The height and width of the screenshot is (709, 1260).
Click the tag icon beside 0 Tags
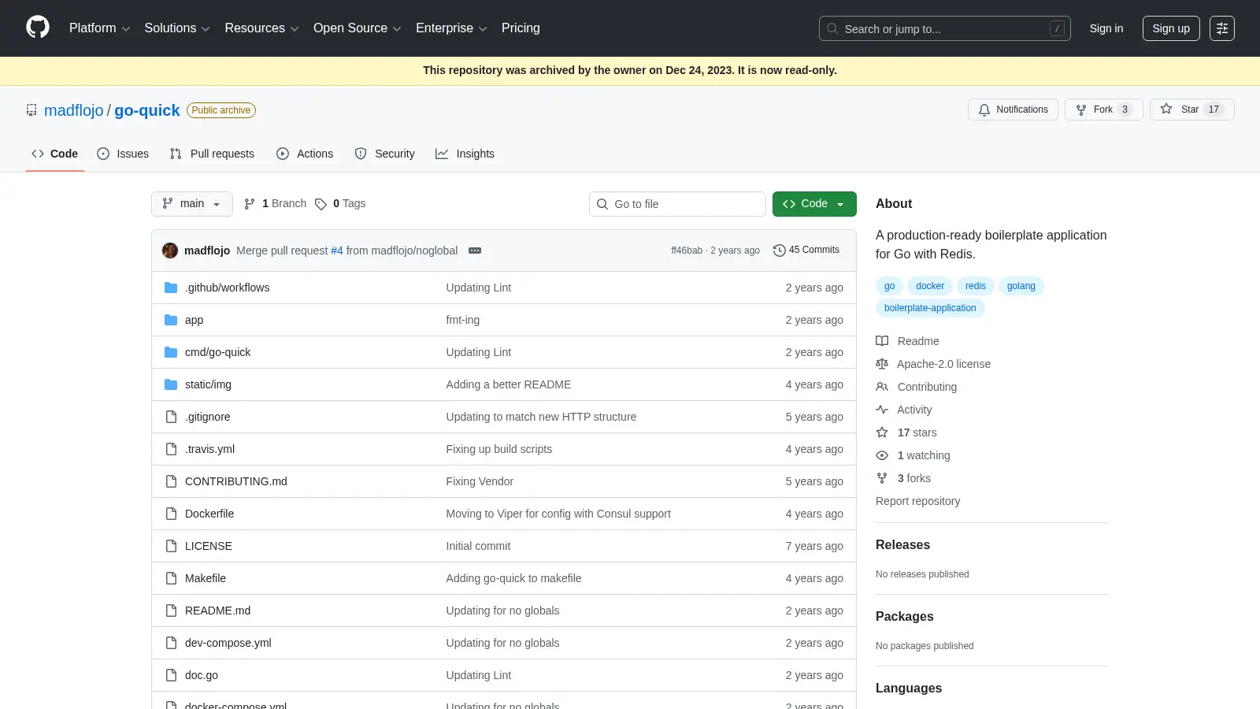[321, 204]
